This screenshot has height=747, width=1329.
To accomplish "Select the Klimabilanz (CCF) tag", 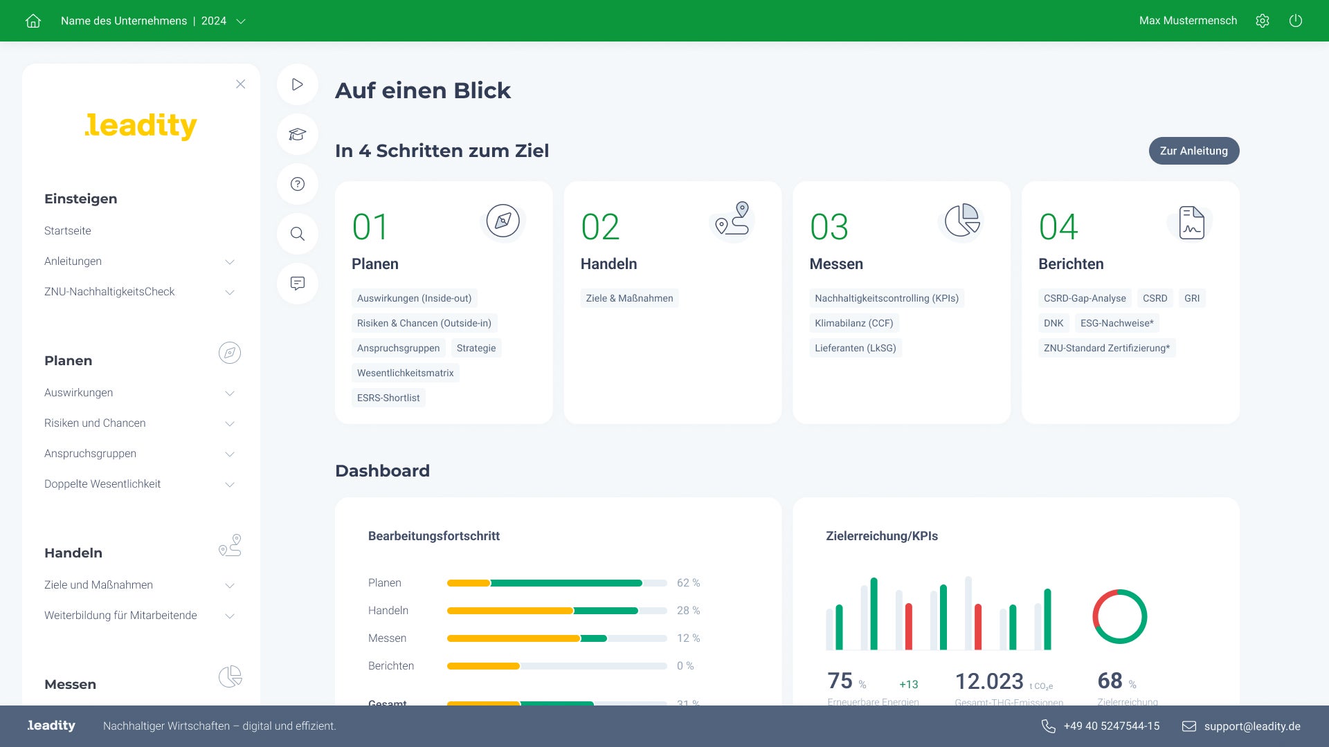I will click(x=853, y=323).
